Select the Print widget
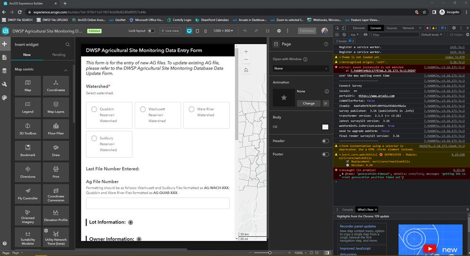The width and height of the screenshot is (470, 256). pyautogui.click(x=56, y=172)
